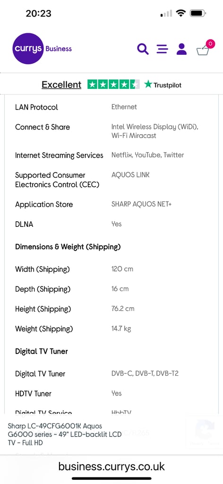223x484 pixels.
Task: Tap the iOS home indicator bar
Action: (111, 478)
